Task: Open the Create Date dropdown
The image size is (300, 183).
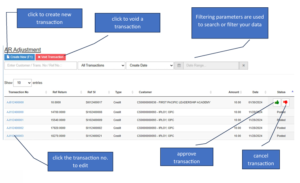Action: tap(150, 66)
